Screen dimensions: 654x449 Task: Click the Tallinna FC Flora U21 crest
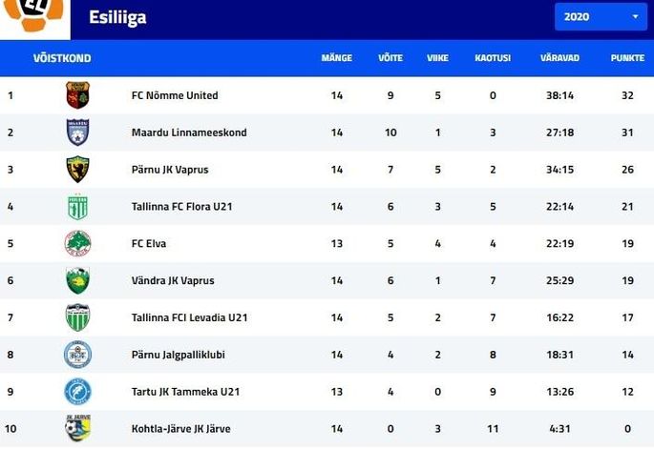77,207
